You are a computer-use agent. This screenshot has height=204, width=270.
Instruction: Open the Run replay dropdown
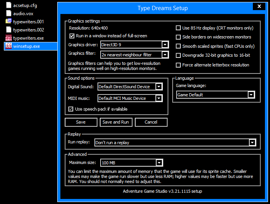click(x=252, y=143)
